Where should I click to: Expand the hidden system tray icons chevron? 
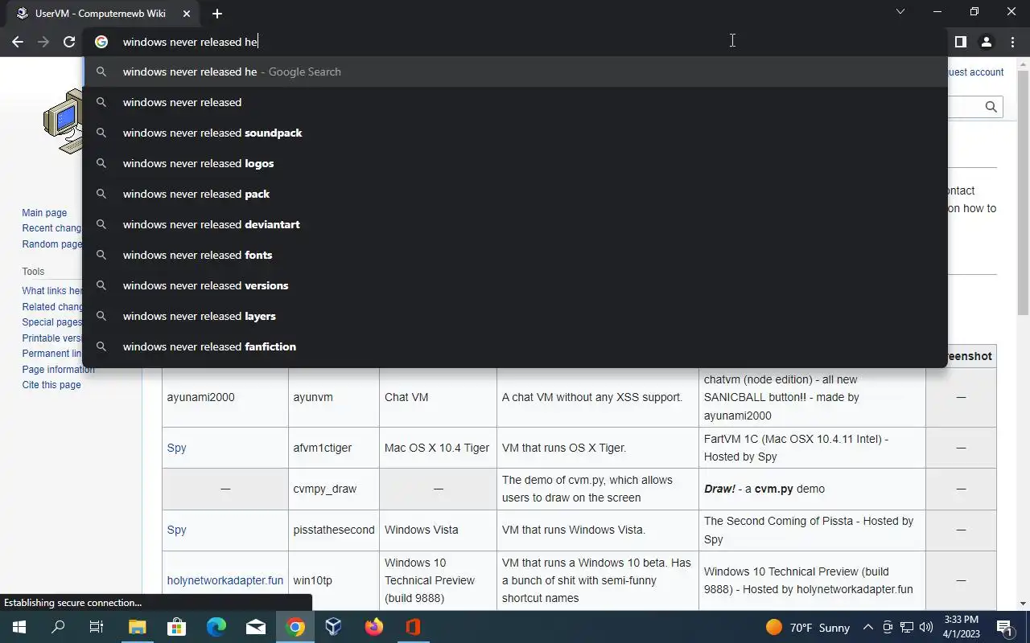click(868, 627)
